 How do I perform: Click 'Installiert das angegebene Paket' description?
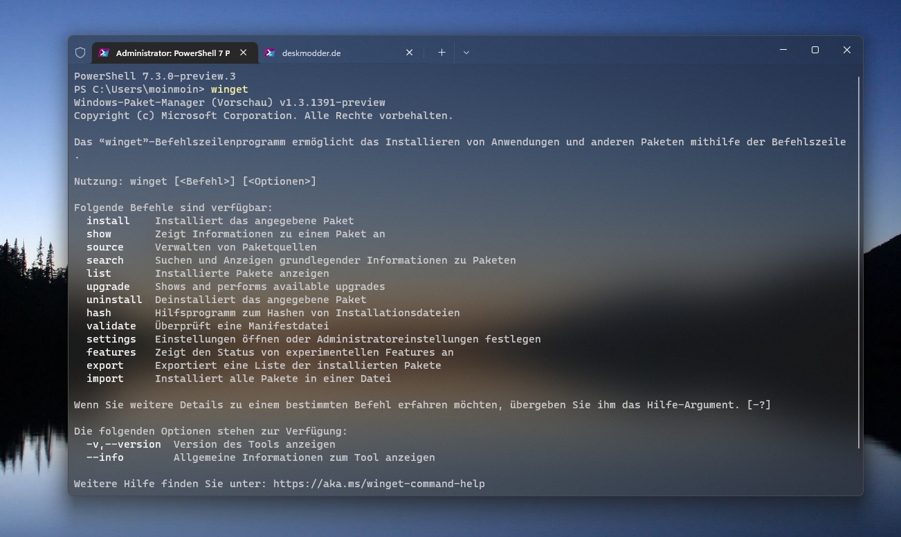coord(255,221)
